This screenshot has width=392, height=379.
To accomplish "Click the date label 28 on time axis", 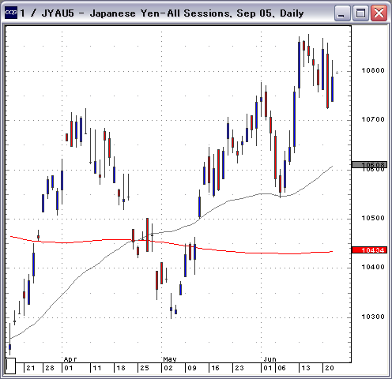I will 50,368.
